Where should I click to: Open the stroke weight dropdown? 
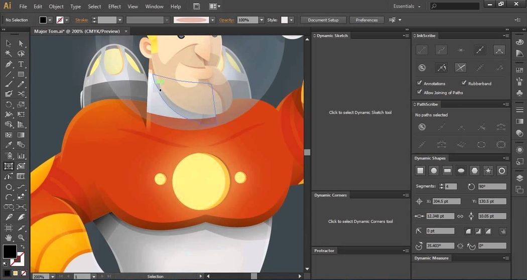[119, 20]
